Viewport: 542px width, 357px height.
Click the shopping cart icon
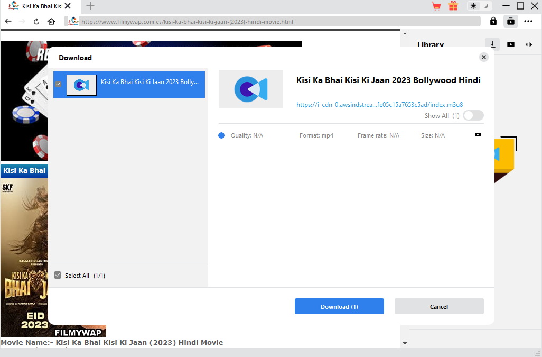point(436,6)
